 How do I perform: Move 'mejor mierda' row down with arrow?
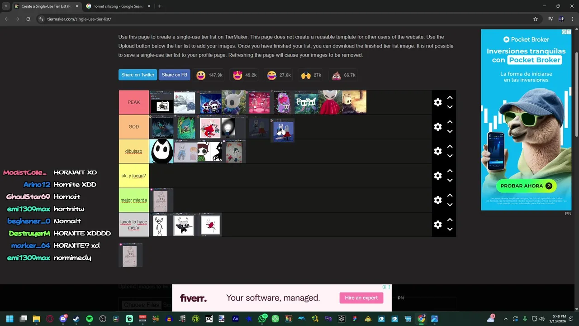[x=450, y=205]
